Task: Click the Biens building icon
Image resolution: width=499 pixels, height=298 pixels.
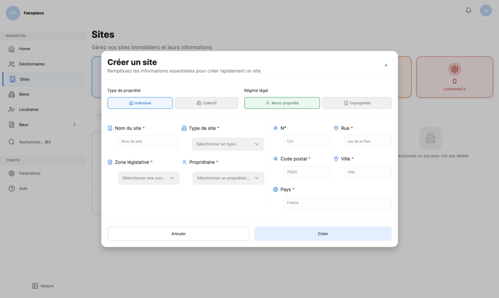Action: [x=12, y=94]
